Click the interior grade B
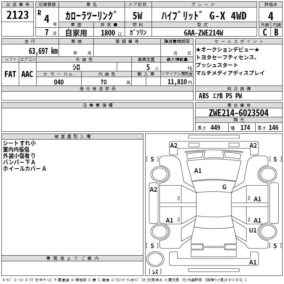This screenshot has height=284, width=284. pos(276,32)
